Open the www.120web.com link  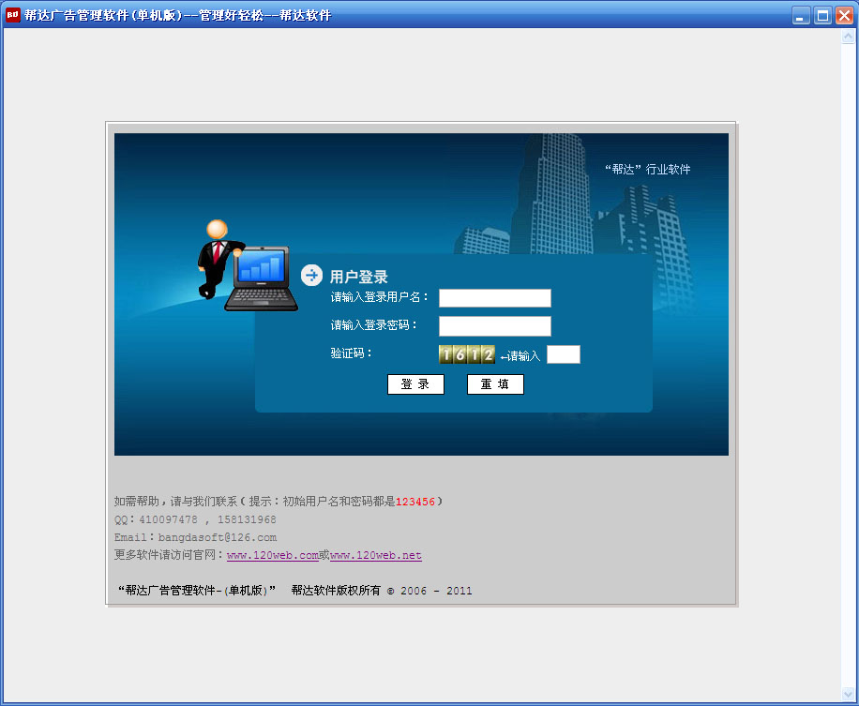[x=273, y=555]
